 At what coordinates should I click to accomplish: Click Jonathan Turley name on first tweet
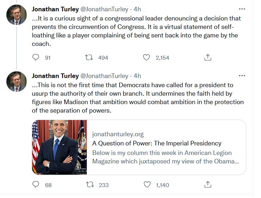point(55,9)
